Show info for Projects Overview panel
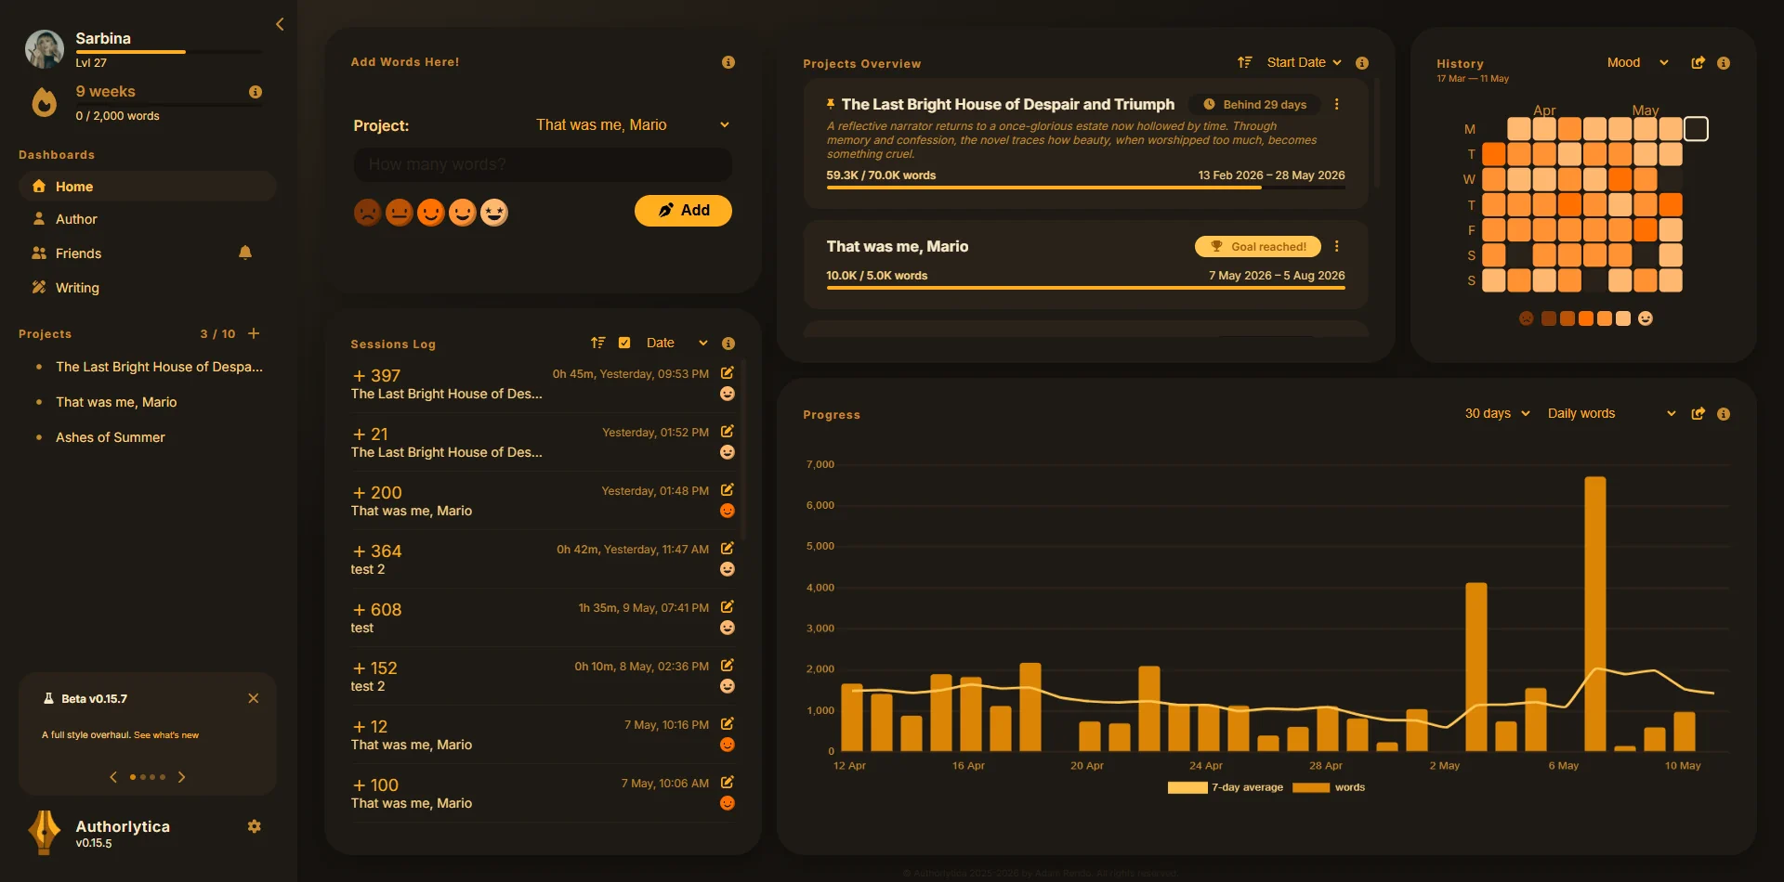This screenshot has height=882, width=1784. tap(1362, 63)
